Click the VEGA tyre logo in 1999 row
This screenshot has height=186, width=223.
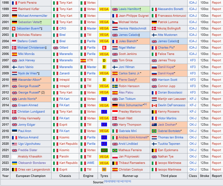point(104,9)
